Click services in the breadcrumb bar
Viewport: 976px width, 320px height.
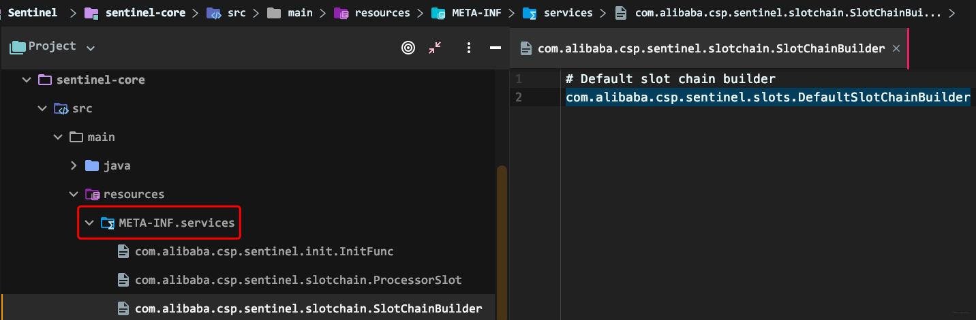[568, 12]
